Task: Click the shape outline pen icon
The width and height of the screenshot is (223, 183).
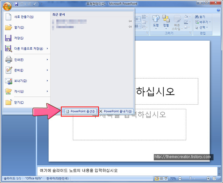Action: point(186,22)
